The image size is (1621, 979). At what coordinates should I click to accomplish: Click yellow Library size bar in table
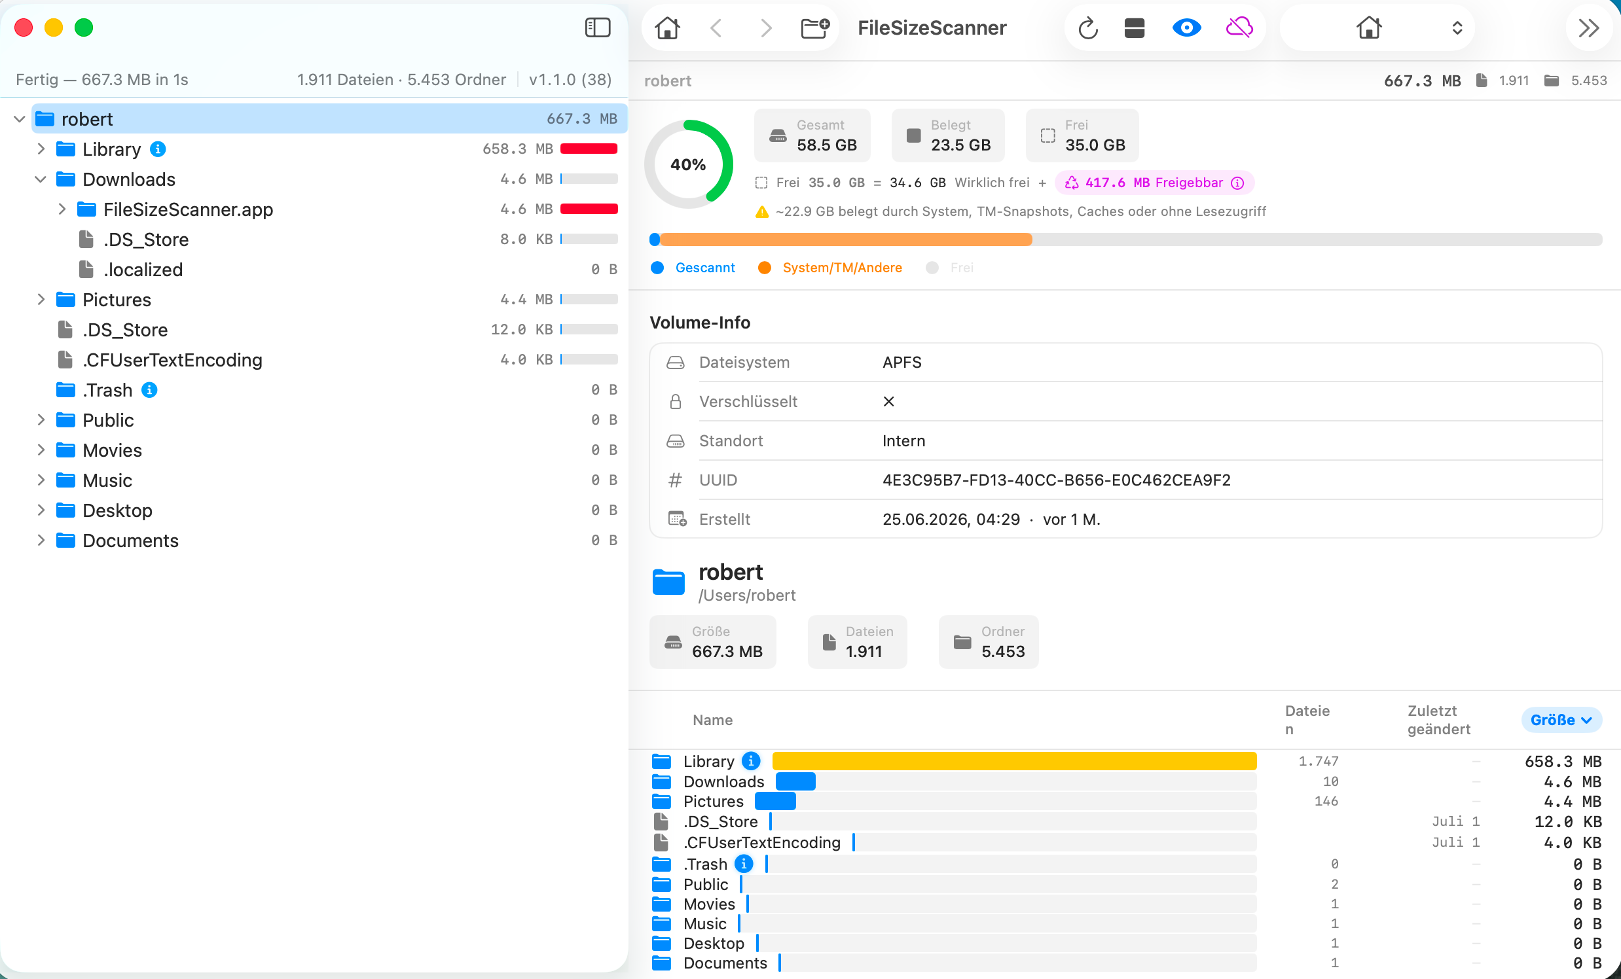tap(1015, 760)
